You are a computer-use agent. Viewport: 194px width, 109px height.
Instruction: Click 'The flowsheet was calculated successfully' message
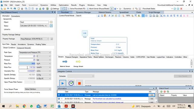point(107,99)
